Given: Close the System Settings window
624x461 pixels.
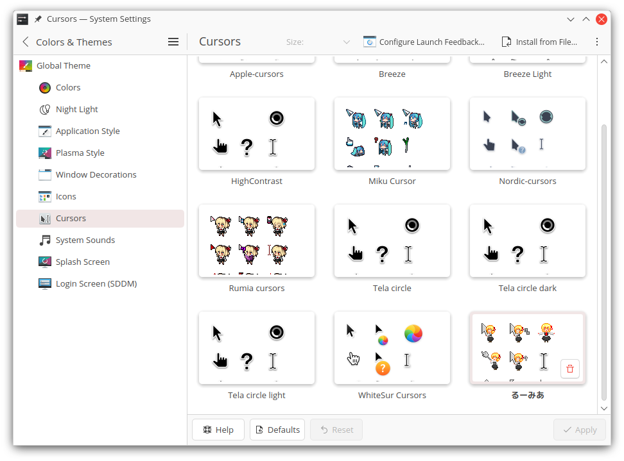Looking at the screenshot, I should click(x=602, y=19).
